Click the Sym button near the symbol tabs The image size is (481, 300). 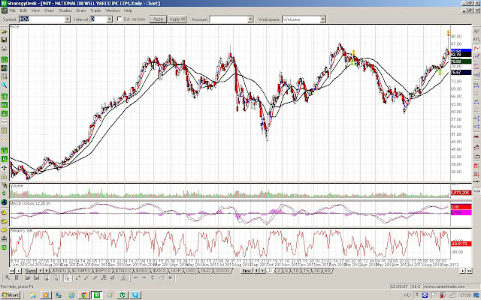pyautogui.click(x=30, y=271)
